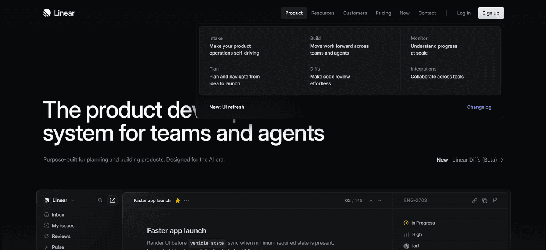Open the jori assignee selector
546x250 pixels.
411,246
